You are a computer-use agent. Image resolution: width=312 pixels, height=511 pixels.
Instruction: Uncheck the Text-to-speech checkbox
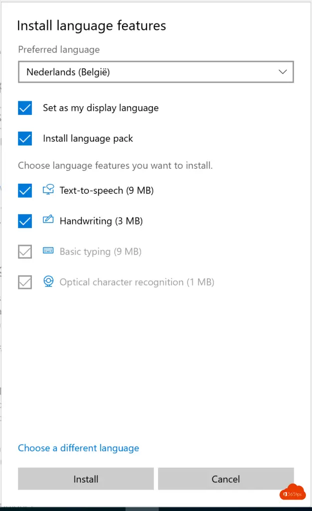(x=25, y=190)
